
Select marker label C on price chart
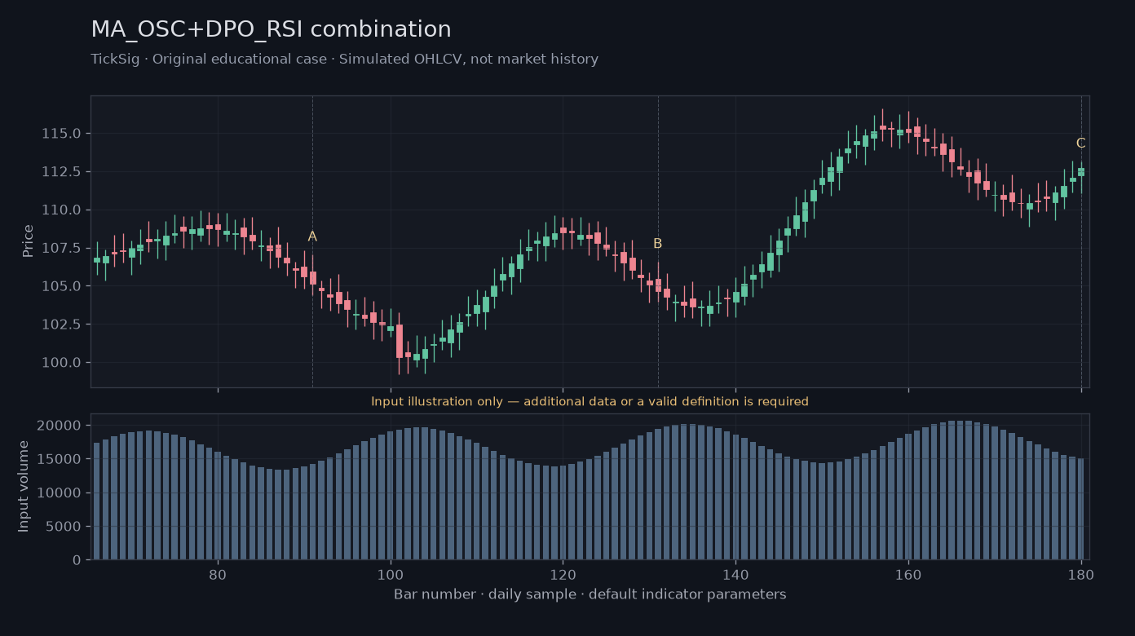1080,144
